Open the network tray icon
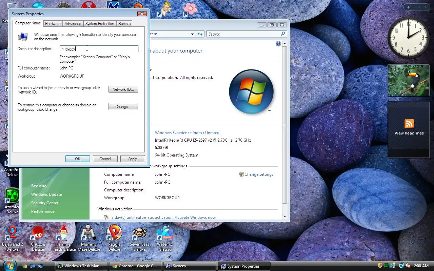The image size is (434, 271). click(402, 266)
